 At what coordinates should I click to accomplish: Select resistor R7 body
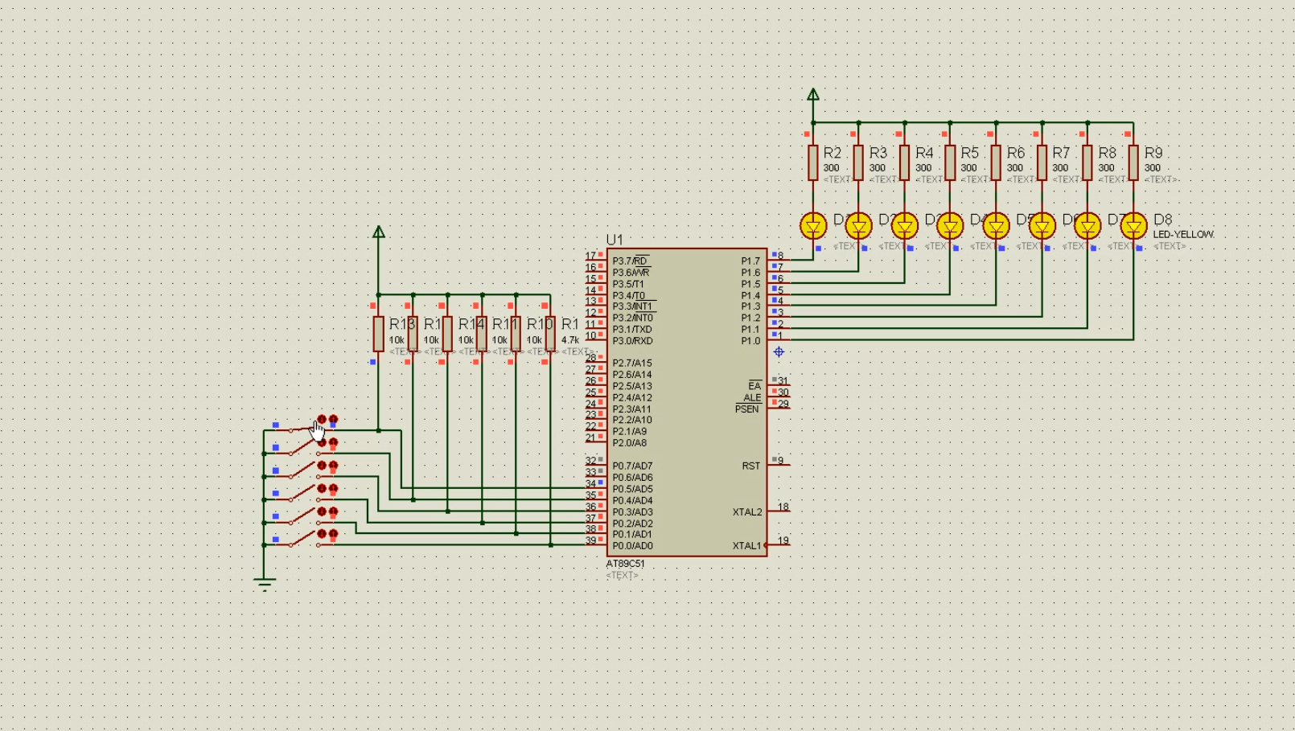click(1042, 162)
